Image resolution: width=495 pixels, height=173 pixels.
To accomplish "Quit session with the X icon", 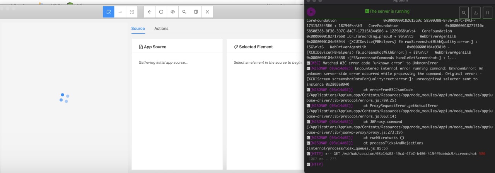I will pyautogui.click(x=208, y=12).
